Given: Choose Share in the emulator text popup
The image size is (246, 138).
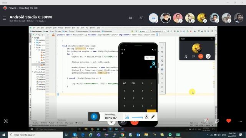Looking at the screenshot, I should point(152,58).
